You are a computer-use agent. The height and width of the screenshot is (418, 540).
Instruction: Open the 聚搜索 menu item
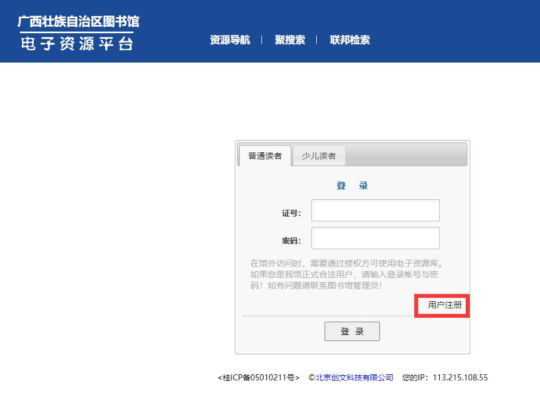(290, 40)
